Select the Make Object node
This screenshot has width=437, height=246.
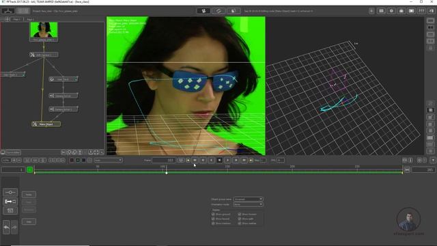pyautogui.click(x=46, y=124)
